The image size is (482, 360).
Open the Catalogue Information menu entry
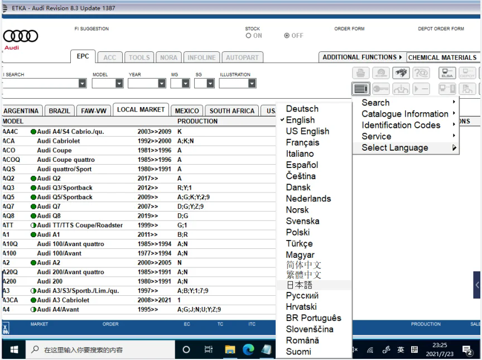(x=404, y=114)
